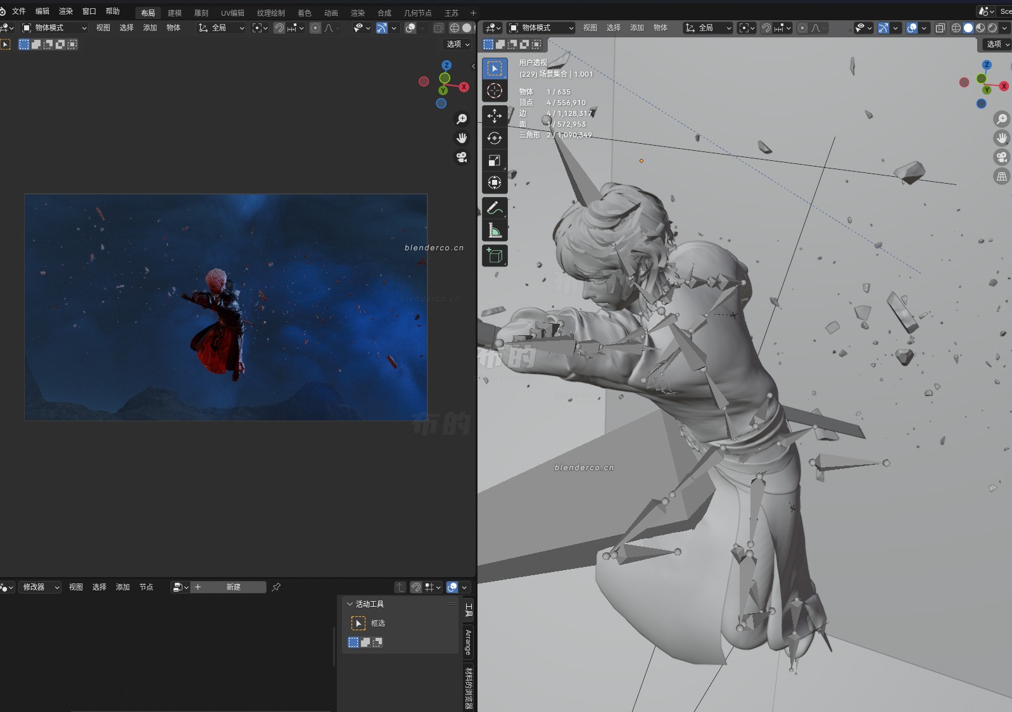This screenshot has height=712, width=1012.
Task: Open 物体模式 mode dropdown in right viewport
Action: [x=541, y=28]
